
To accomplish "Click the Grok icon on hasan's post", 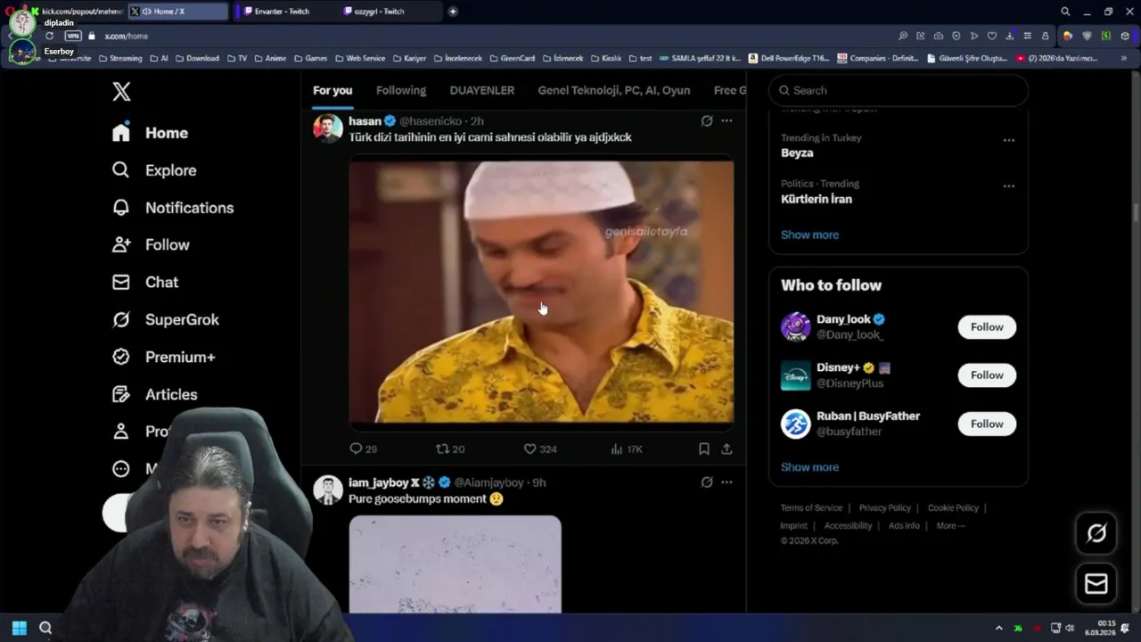I will (707, 121).
